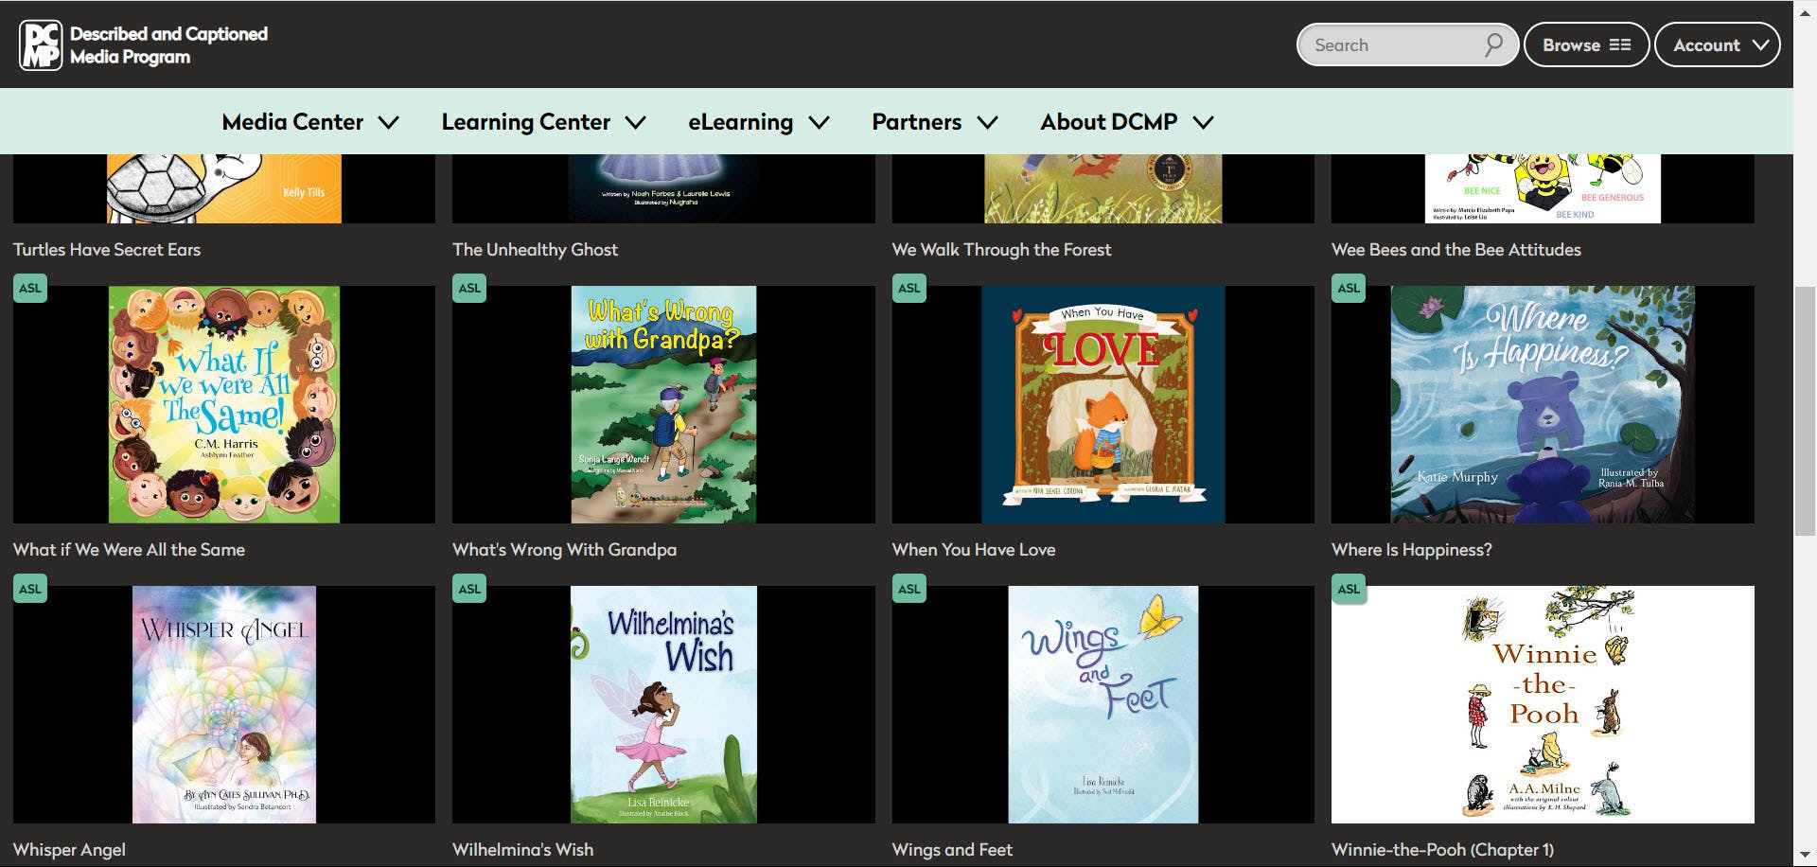This screenshot has height=867, width=1817.
Task: Open the Turtles Have Secret Ears link
Action: (x=107, y=250)
